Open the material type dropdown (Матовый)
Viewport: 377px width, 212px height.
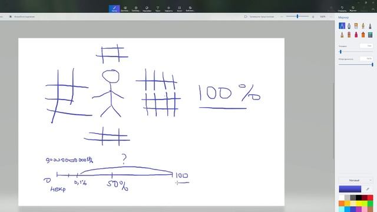click(x=356, y=180)
